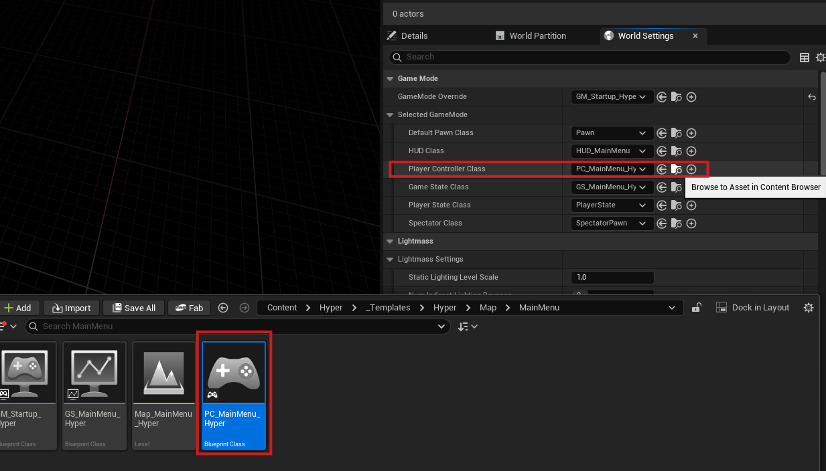Use selected asset for HUD Class
This screenshot has width=826, height=471.
662,151
